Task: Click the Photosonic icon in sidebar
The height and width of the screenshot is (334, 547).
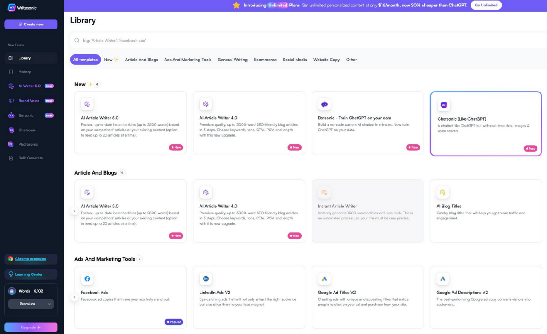Action: tap(11, 144)
